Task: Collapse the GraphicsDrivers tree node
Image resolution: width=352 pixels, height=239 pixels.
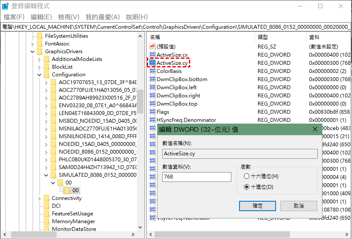Action: 32,51
